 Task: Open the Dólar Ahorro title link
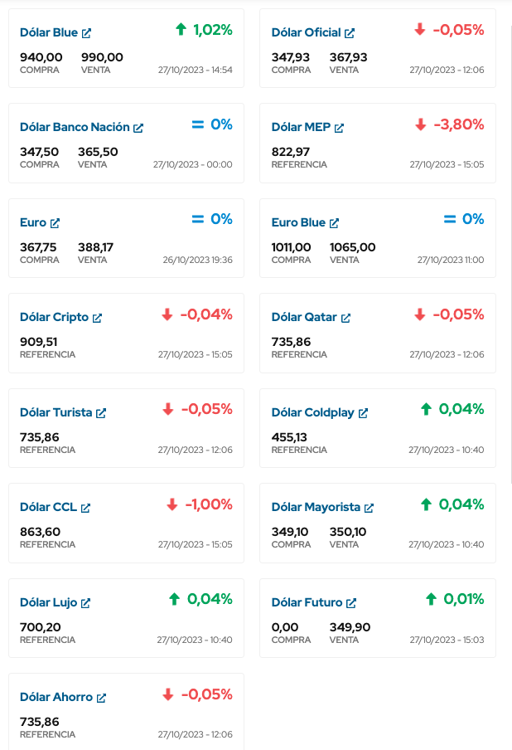coord(56,698)
